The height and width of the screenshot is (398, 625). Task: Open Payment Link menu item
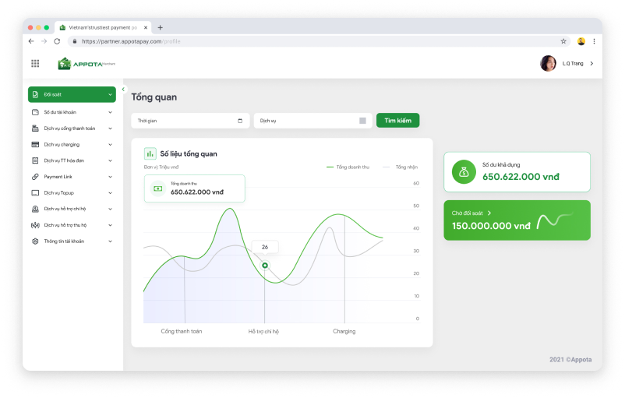[72, 177]
